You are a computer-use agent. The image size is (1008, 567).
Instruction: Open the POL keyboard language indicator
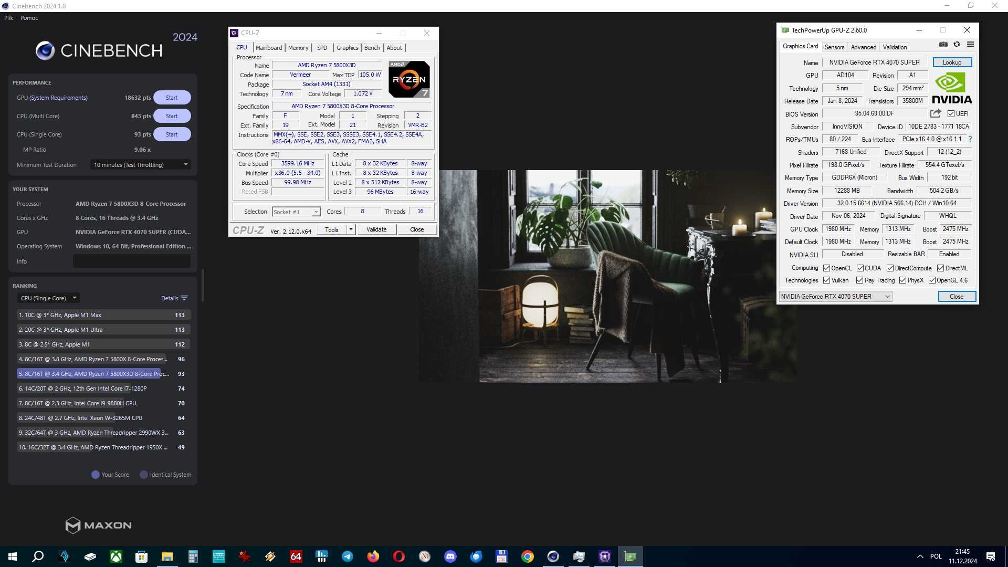(936, 556)
